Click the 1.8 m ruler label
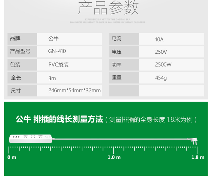Viewport: 212px width, 180px height. pyautogui.click(x=198, y=157)
